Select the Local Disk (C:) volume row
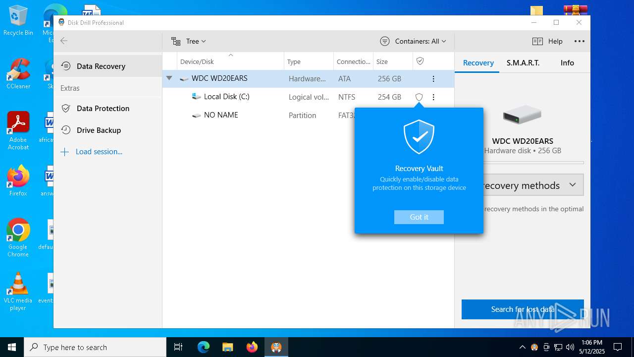 308,97
